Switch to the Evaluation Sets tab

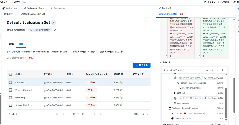(x=34, y=8)
